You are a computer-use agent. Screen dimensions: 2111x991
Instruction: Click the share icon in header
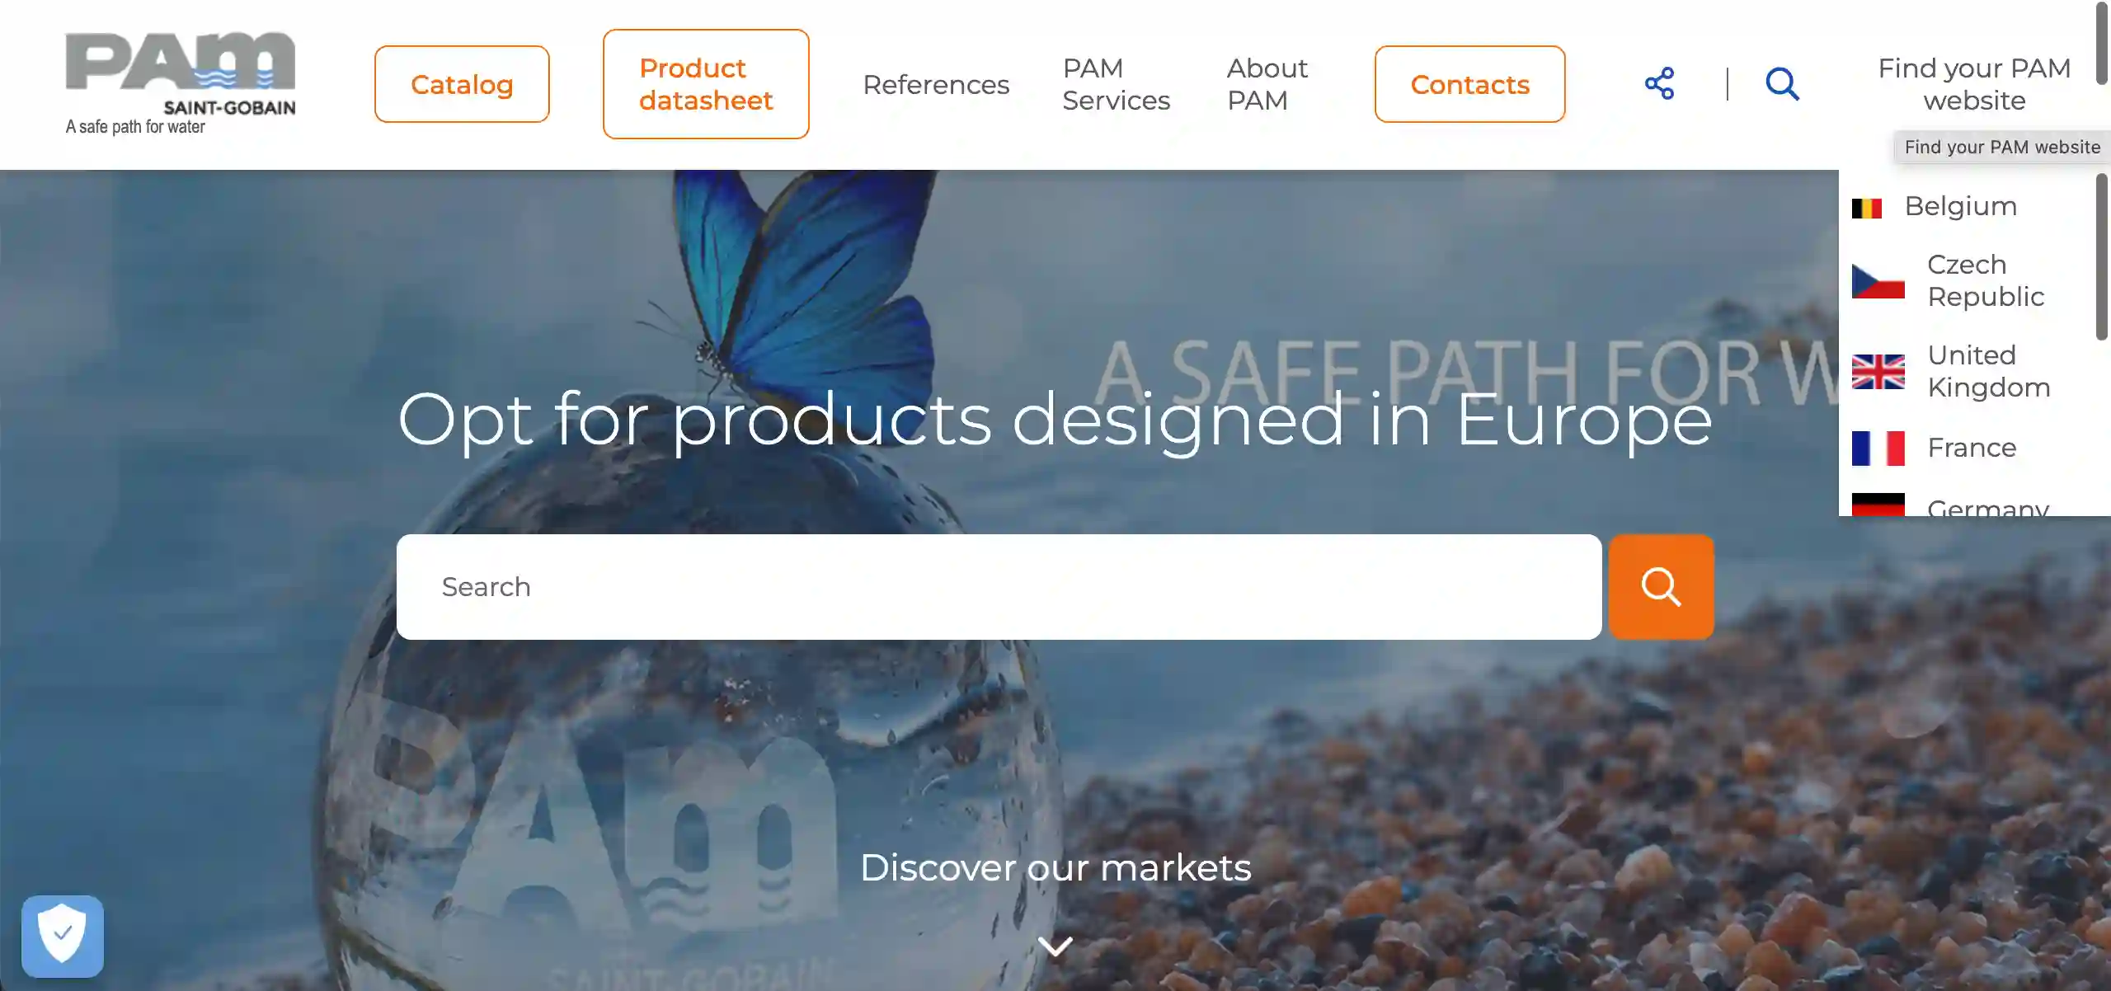(1659, 84)
